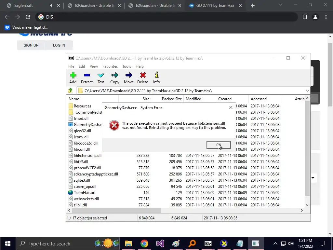Viewport: 333px width, 250px height.
Task: Open the Tools menu
Action: [127, 66]
